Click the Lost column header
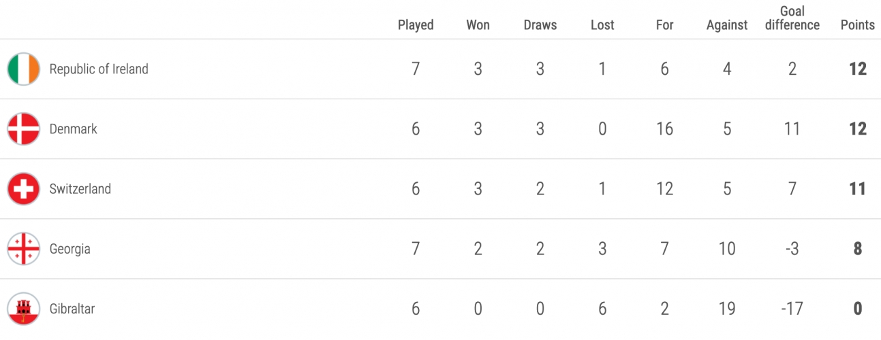 pos(602,25)
